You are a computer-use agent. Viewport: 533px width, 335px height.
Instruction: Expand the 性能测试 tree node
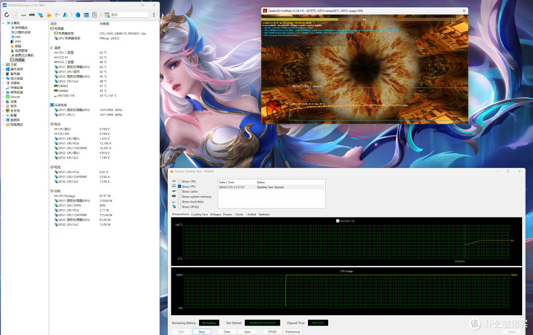3,125
